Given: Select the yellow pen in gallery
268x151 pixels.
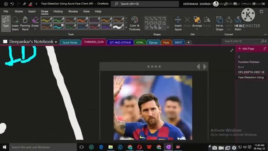Looking at the screenshot, I should (46, 20).
